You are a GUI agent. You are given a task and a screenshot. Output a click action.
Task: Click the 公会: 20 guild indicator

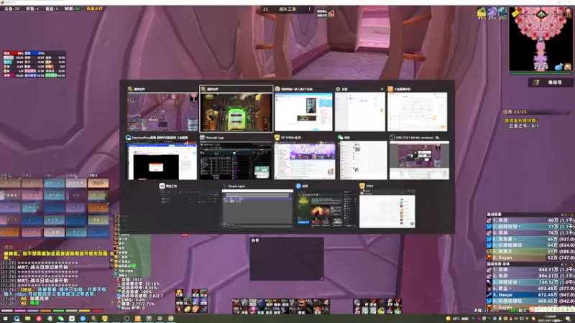[x=11, y=9]
